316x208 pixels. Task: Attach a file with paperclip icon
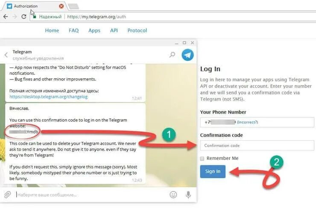pyautogui.click(x=7, y=194)
